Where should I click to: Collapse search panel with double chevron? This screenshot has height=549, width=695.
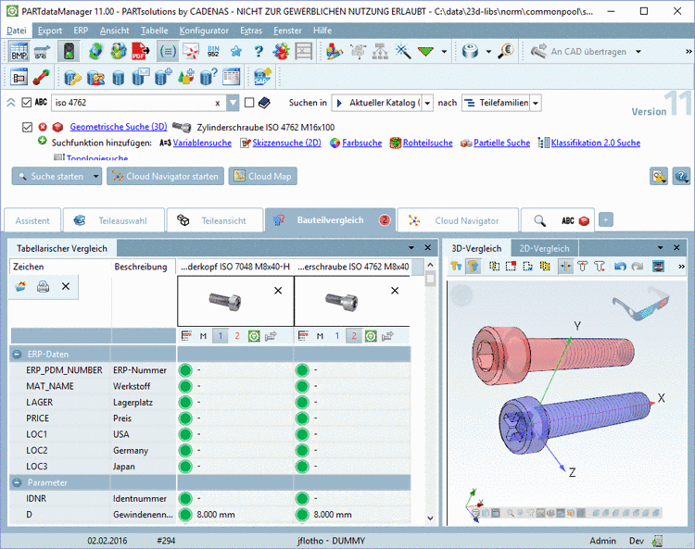(11, 103)
